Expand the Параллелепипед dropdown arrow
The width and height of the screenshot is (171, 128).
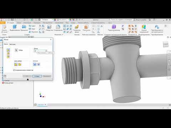pyautogui.click(x=114, y=32)
